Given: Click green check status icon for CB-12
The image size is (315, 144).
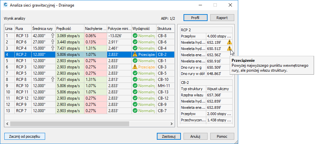Looking at the screenshot, I should pos(135,98).
